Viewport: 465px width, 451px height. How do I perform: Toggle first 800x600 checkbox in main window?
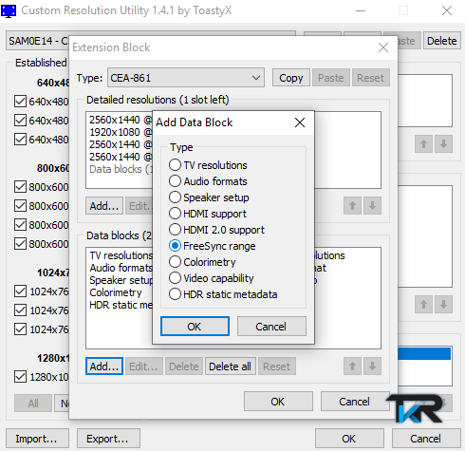[x=20, y=187]
